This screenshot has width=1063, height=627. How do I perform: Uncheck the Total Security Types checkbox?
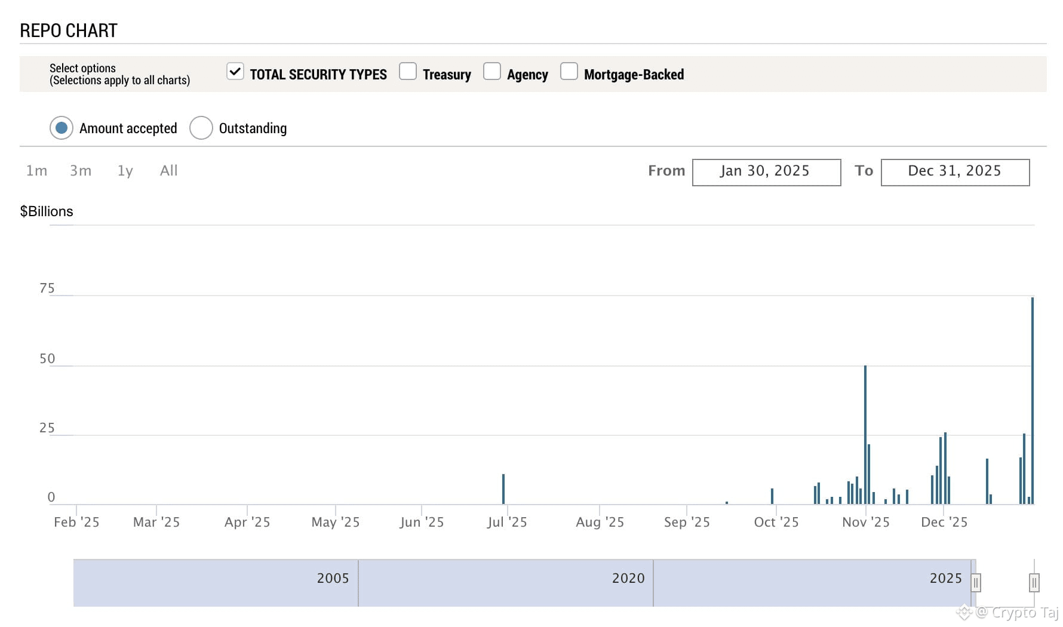(x=235, y=72)
